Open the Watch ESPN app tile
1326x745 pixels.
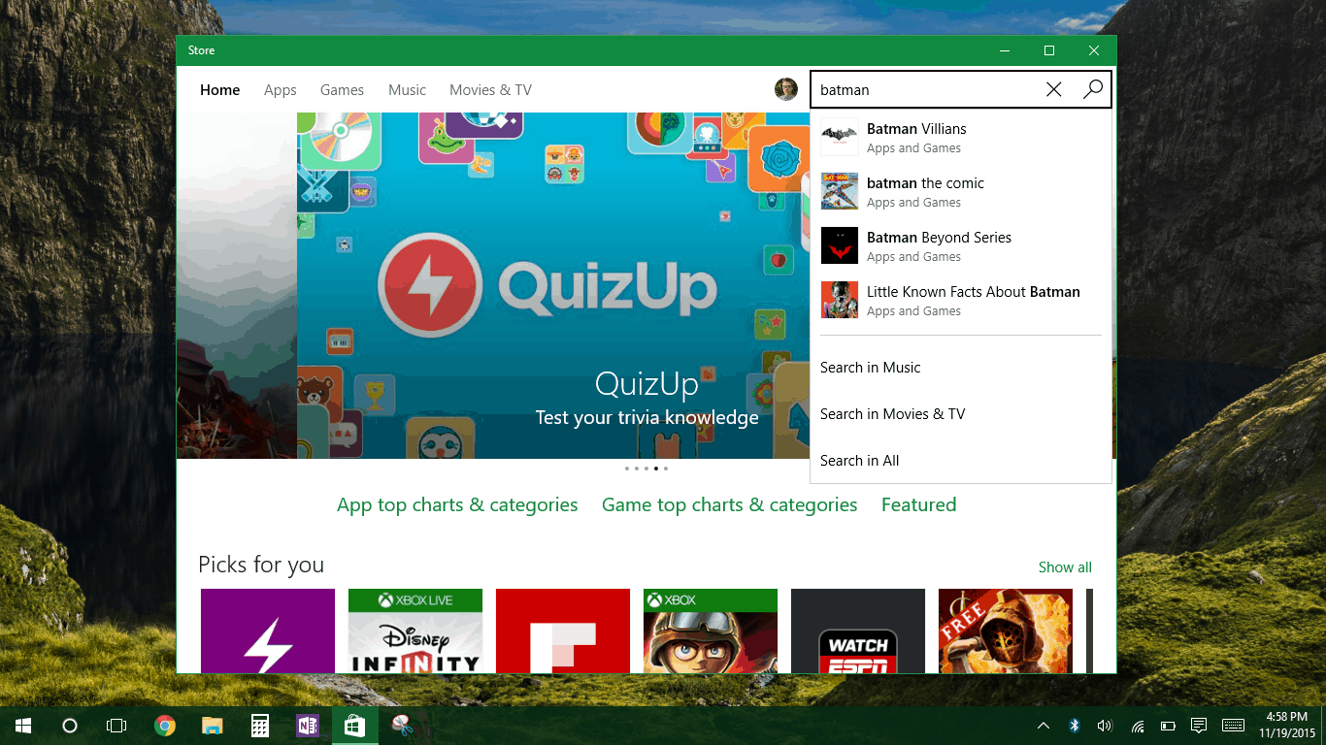coord(858,631)
